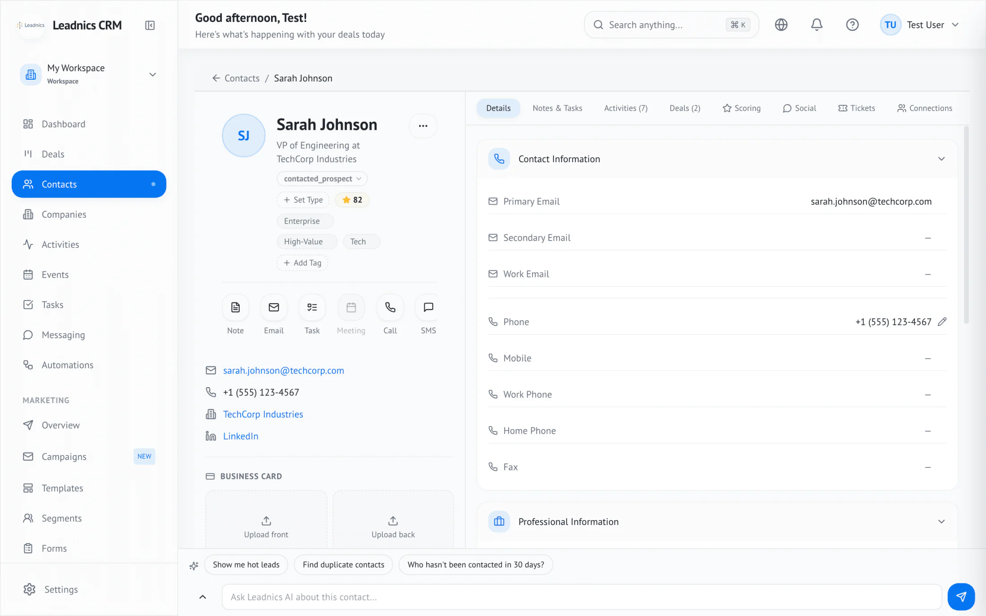Image resolution: width=986 pixels, height=616 pixels.
Task: Click Search anything field
Action: [x=671, y=25]
